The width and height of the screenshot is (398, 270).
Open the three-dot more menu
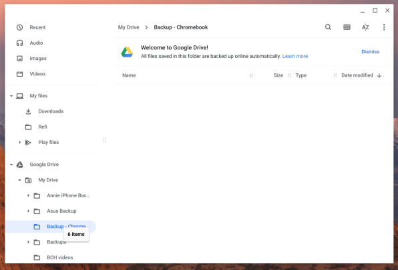[384, 27]
